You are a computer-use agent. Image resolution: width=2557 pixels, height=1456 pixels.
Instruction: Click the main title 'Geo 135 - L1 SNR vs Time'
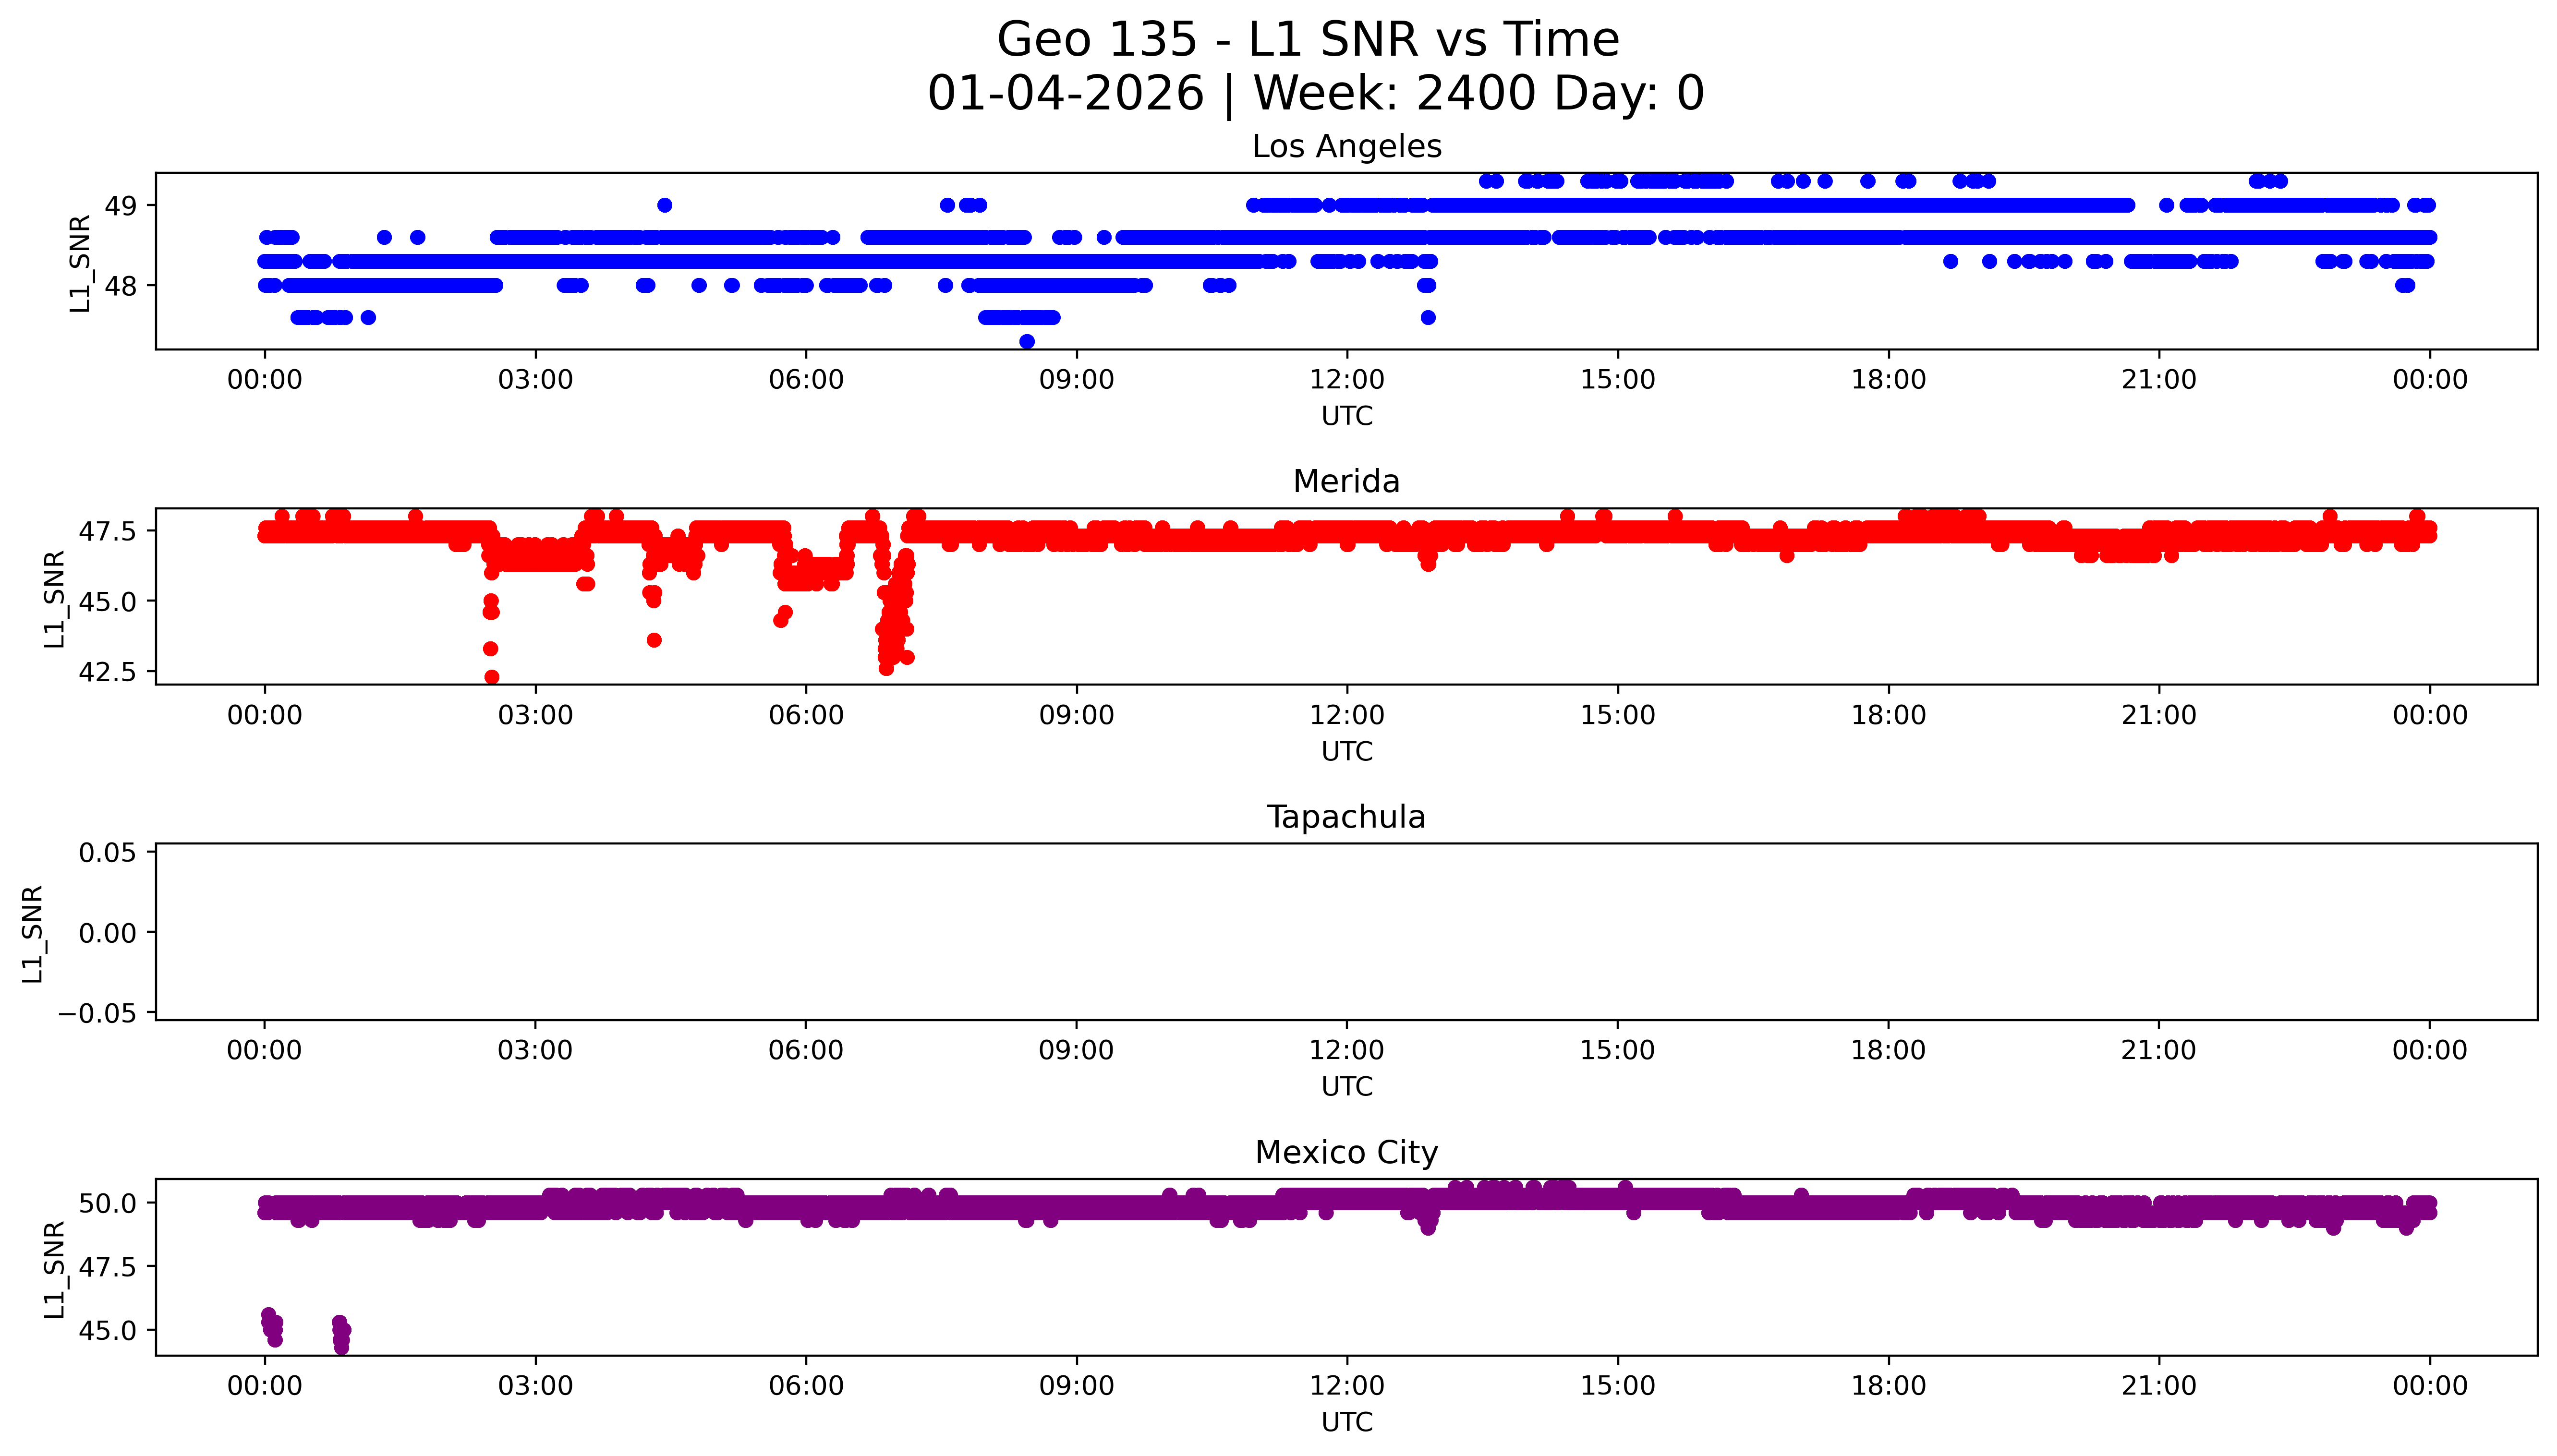tap(1308, 41)
